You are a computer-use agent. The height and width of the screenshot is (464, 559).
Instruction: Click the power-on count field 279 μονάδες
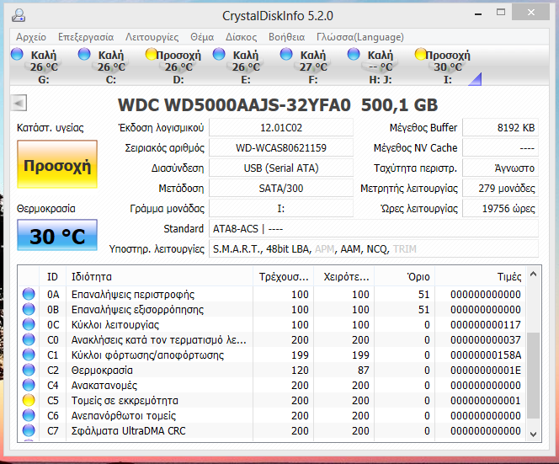tap(500, 189)
